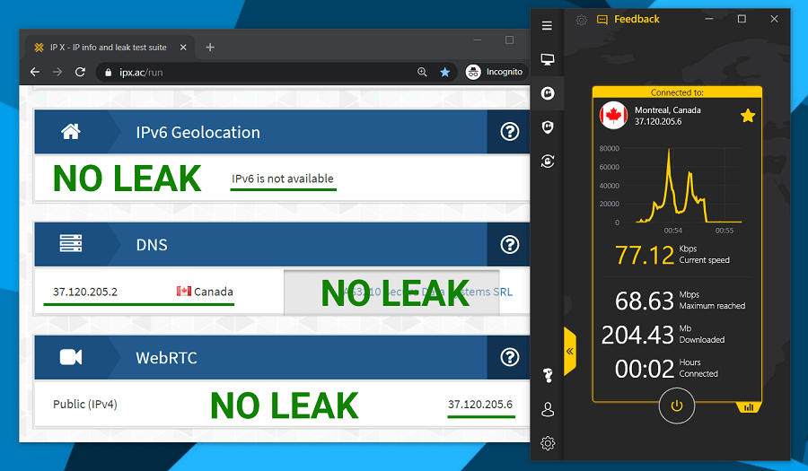Viewport: 808px width, 471px height.
Task: Open the zoom magnifier in address bar
Action: click(x=422, y=72)
